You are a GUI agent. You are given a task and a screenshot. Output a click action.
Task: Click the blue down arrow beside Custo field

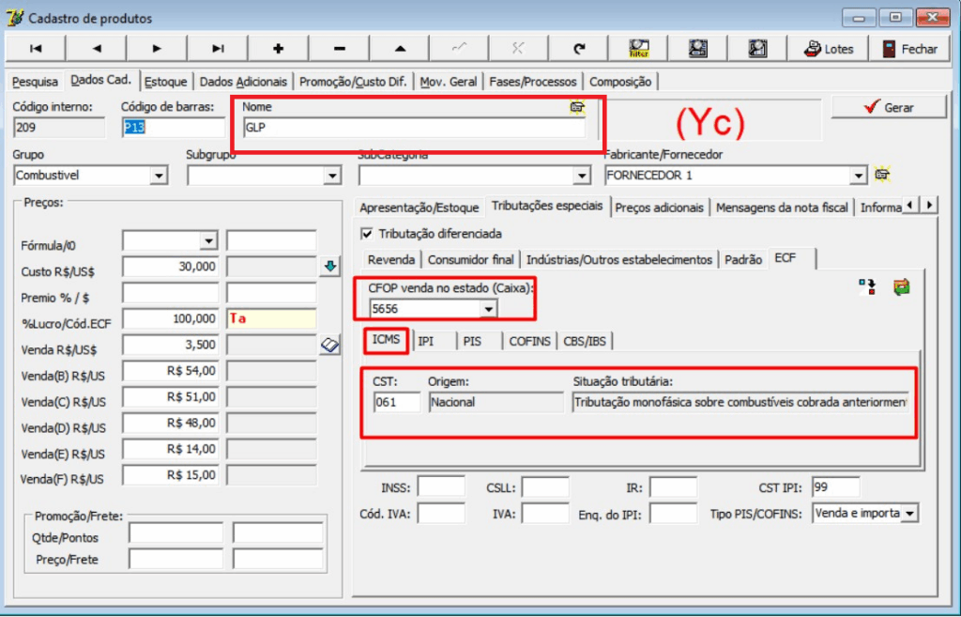pos(329,266)
